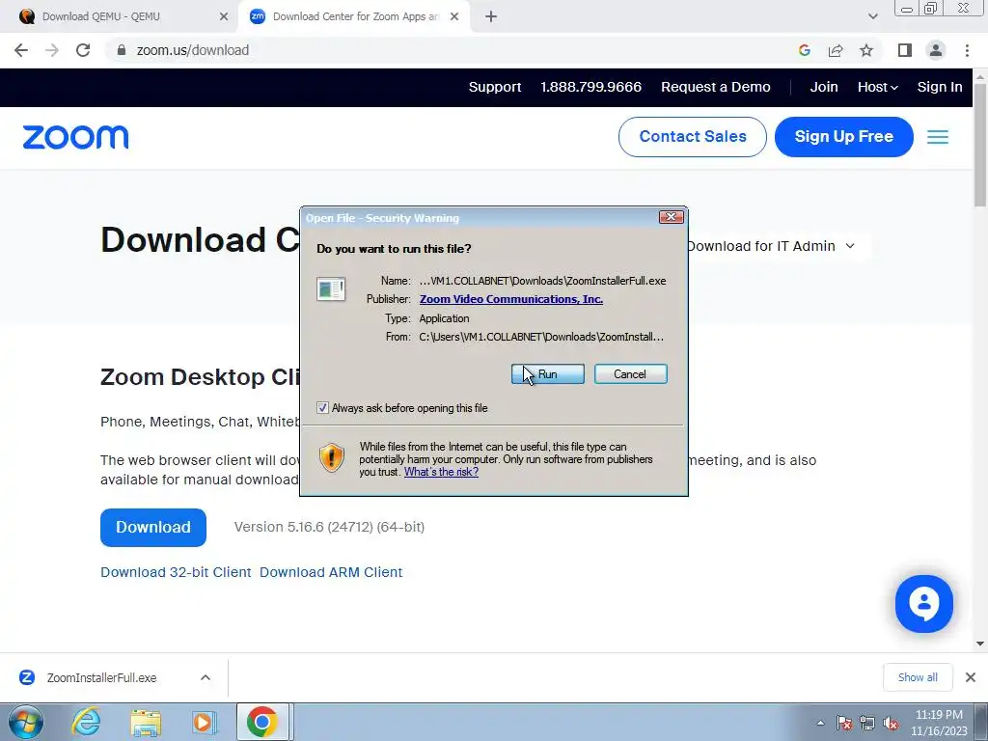The width and height of the screenshot is (988, 741).
Task: Click the zoom.us/download address bar
Action: 193,50
